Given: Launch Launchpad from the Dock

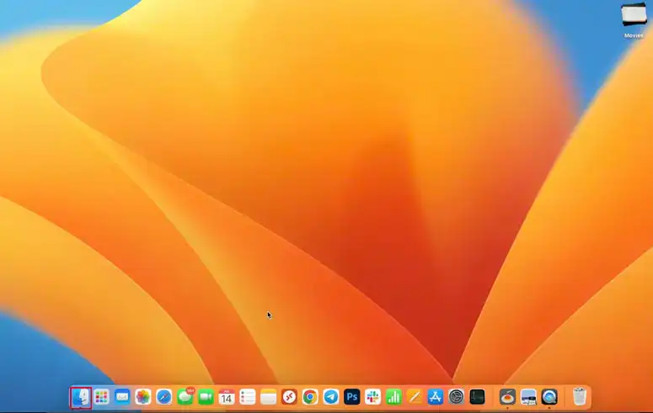Looking at the screenshot, I should (x=102, y=397).
